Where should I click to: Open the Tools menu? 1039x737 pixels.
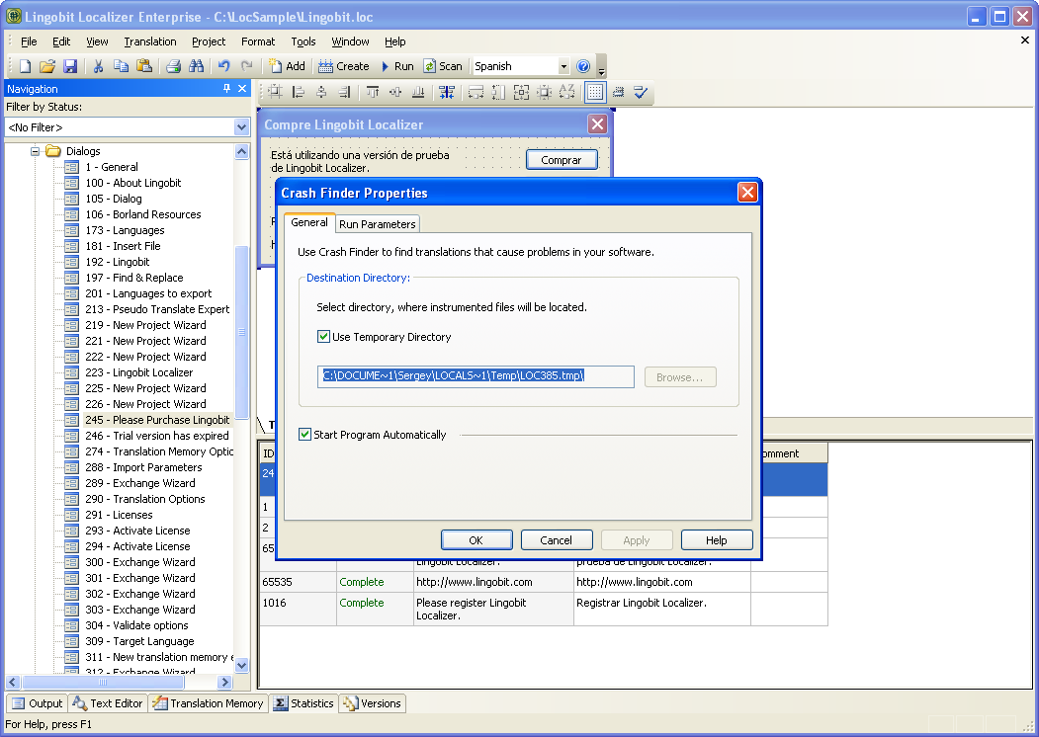click(303, 41)
